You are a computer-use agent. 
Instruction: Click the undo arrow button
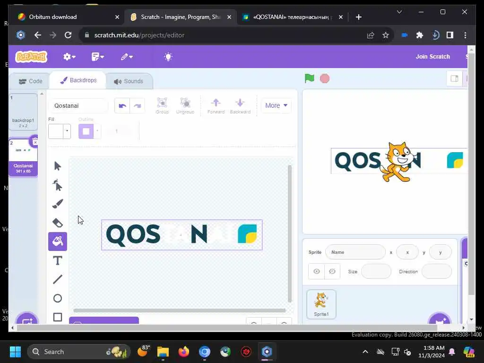[122, 106]
